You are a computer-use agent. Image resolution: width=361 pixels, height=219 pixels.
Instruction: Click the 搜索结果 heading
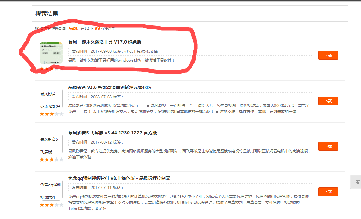(x=47, y=14)
